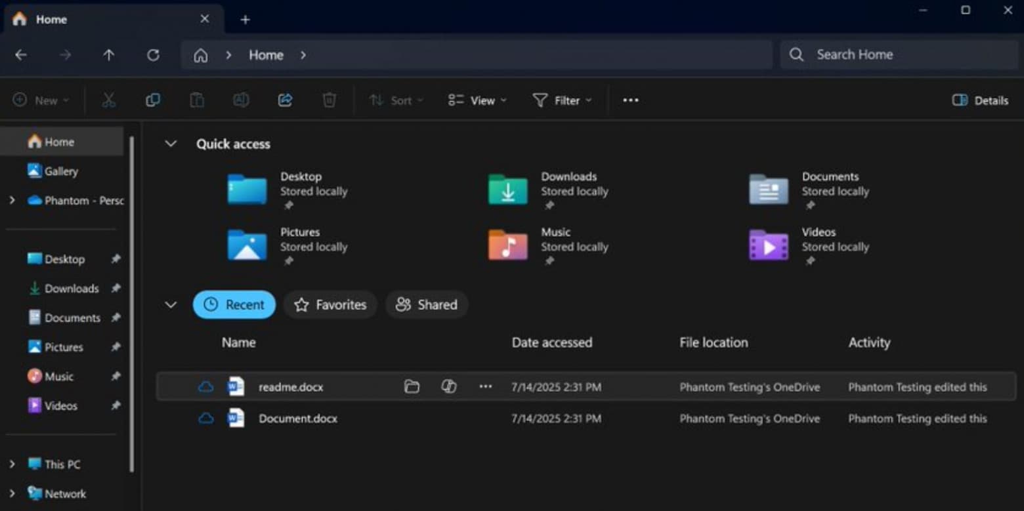Collapse the Recent files section
1024x511 pixels.
click(x=171, y=305)
